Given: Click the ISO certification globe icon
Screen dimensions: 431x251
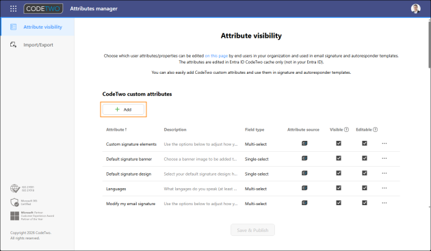Looking at the screenshot, I should (x=15, y=189).
